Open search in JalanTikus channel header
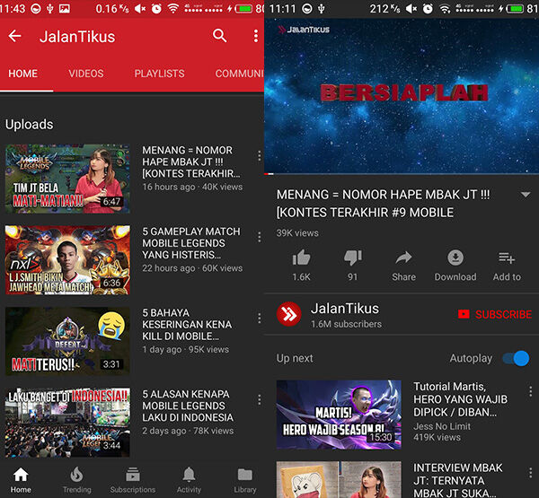This screenshot has width=539, height=498. click(x=219, y=36)
